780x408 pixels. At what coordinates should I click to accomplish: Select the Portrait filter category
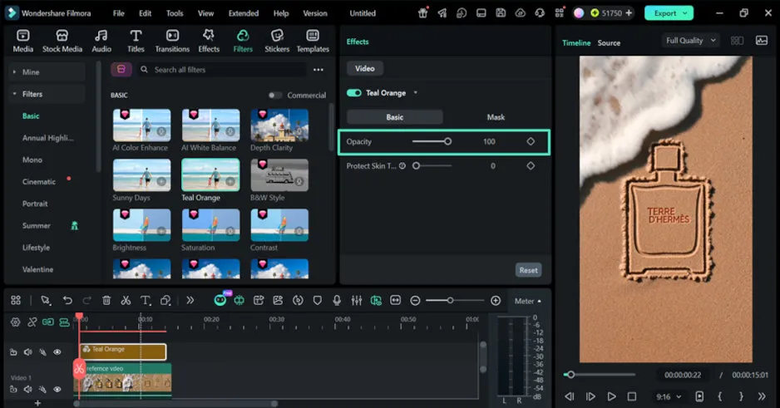(x=35, y=204)
